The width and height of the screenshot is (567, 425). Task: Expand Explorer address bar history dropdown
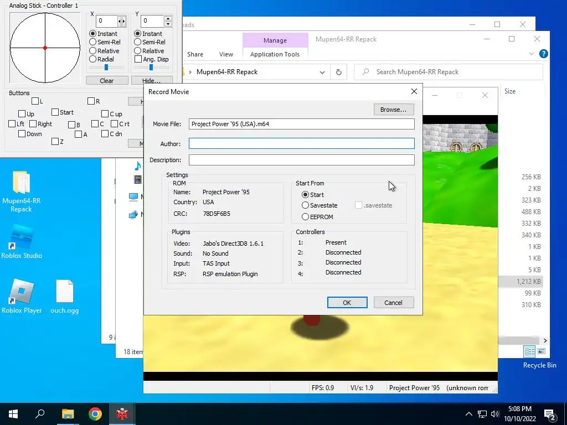coord(322,72)
